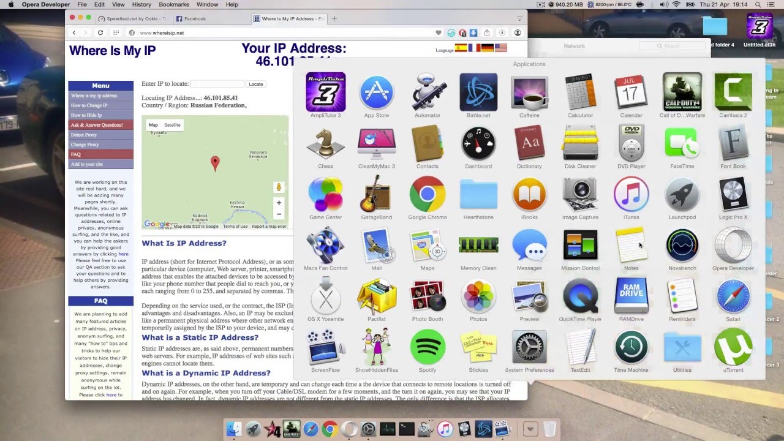Screen dimensions: 784x441
Task: Open the Hearthstone folder icon
Action: [478, 194]
